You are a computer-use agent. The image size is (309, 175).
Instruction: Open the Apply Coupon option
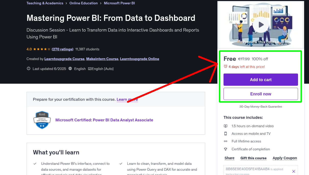[x=285, y=158]
